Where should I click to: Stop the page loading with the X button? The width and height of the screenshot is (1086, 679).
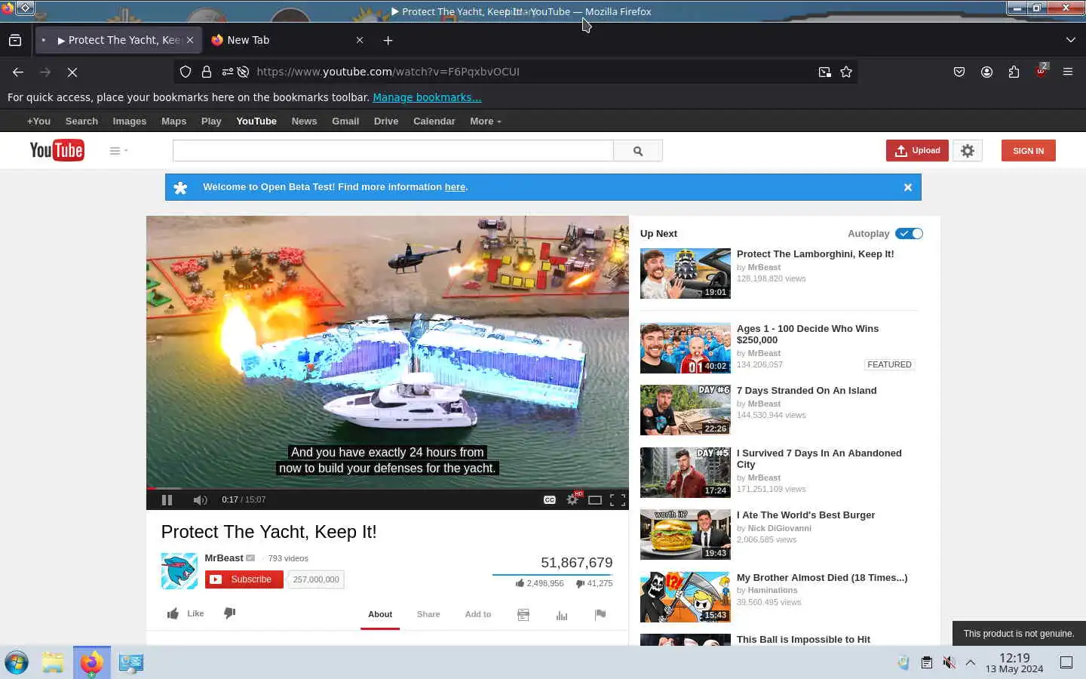[x=72, y=72]
